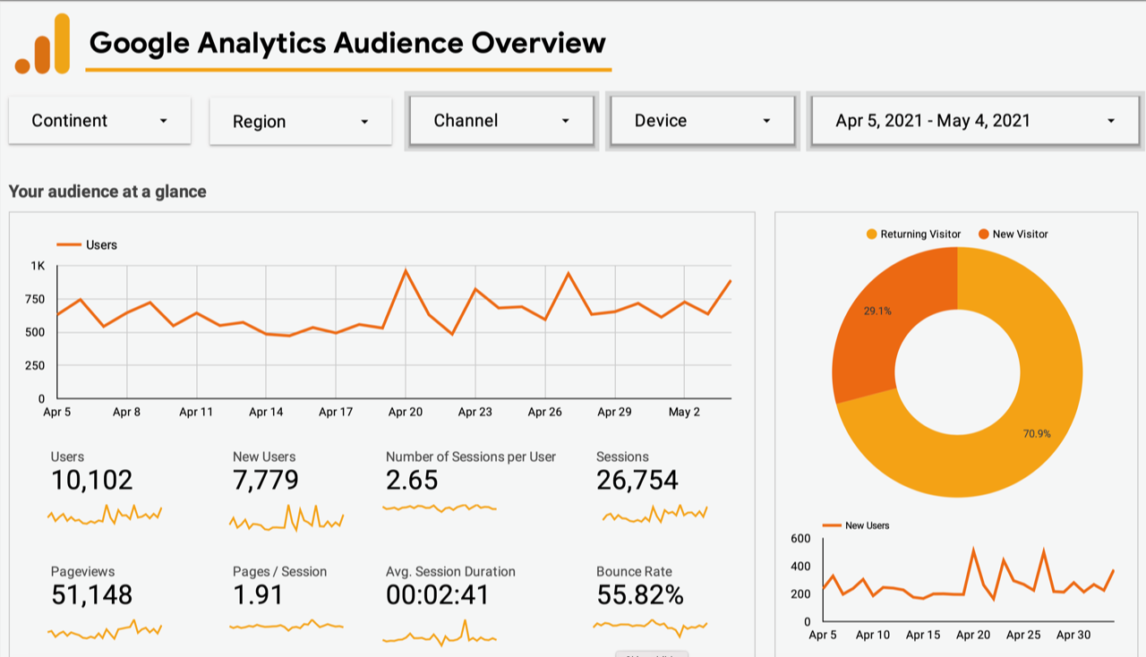Viewport: 1146px width, 657px height.
Task: Click the Users legend marker in line chart
Action: [x=69, y=244]
